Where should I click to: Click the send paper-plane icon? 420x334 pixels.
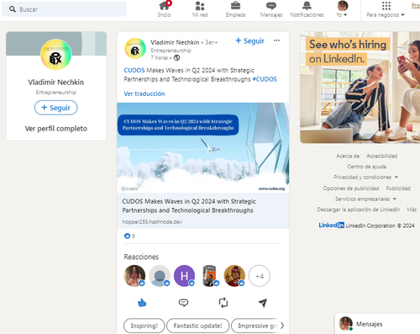pos(263,303)
